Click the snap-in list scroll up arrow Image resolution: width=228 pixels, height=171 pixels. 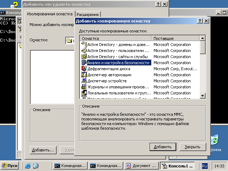pos(202,38)
